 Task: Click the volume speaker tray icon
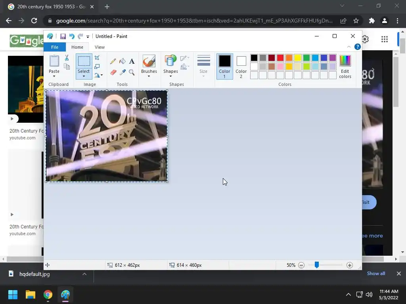[369, 294]
